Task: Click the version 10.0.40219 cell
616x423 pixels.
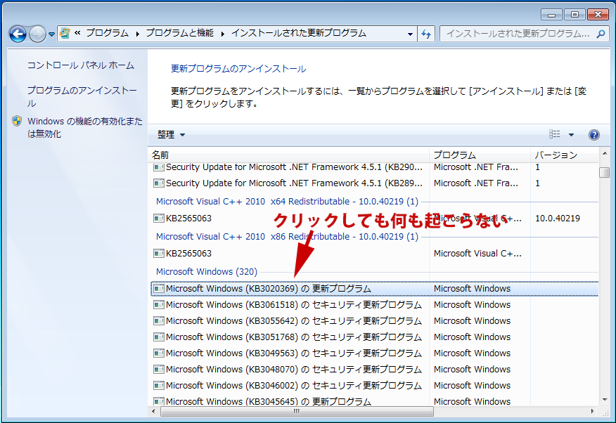Action: [558, 218]
